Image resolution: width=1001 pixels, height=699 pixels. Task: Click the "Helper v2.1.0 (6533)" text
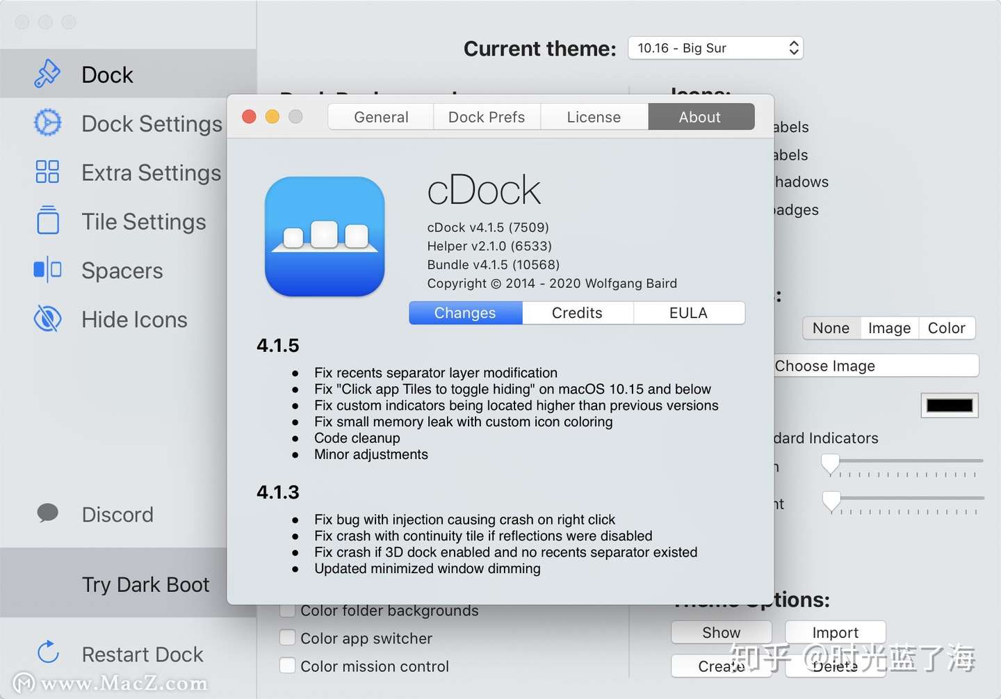489,246
